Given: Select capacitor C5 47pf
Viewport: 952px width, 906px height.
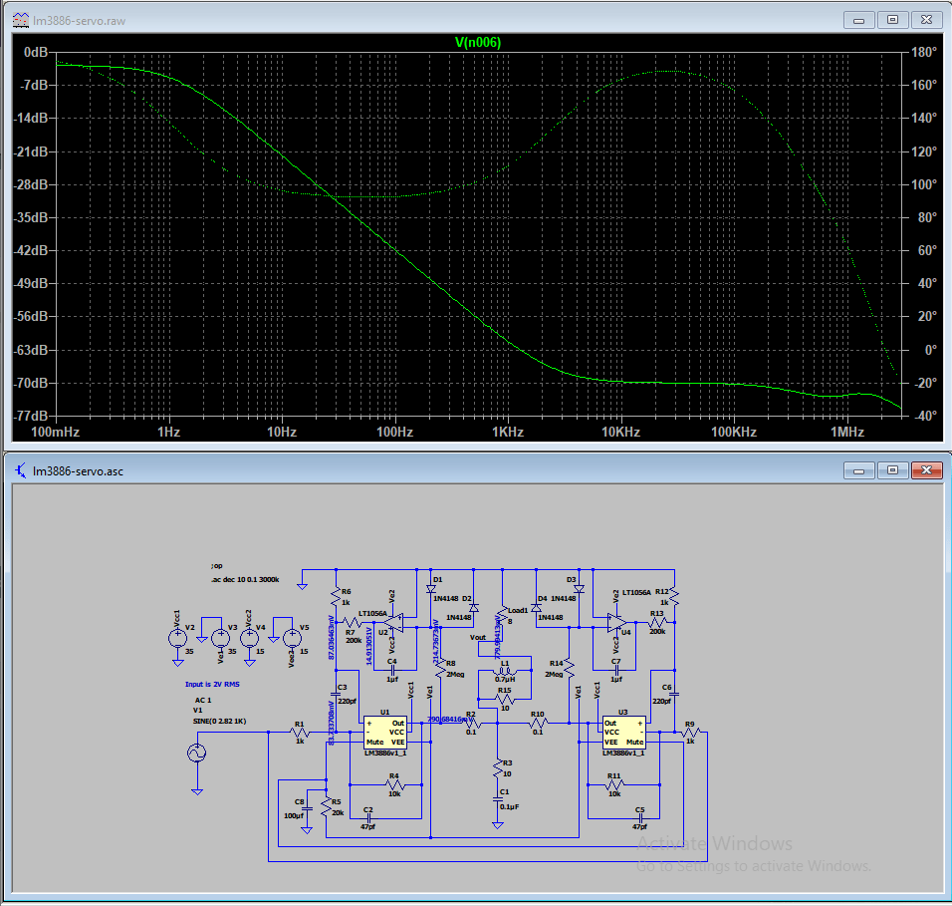Looking at the screenshot, I should (x=640, y=818).
